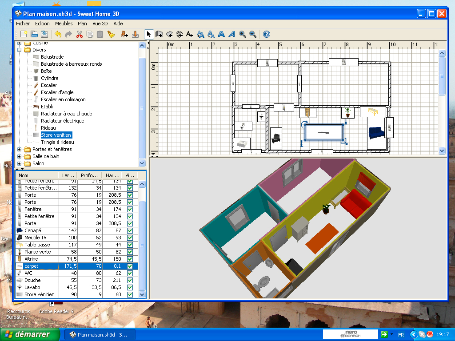The height and width of the screenshot is (341, 455).
Task: Select Store vénitien in catalog
Action: [56, 135]
